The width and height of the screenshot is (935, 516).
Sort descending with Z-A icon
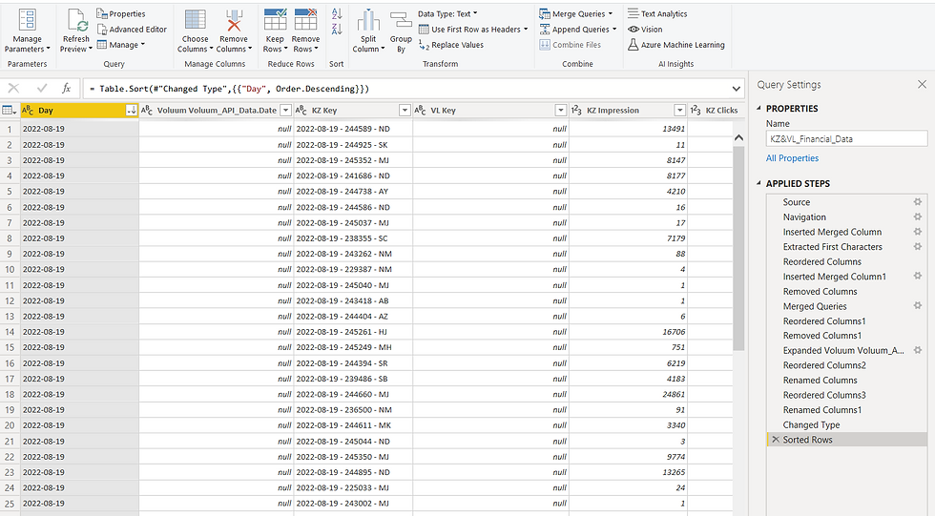pos(337,29)
